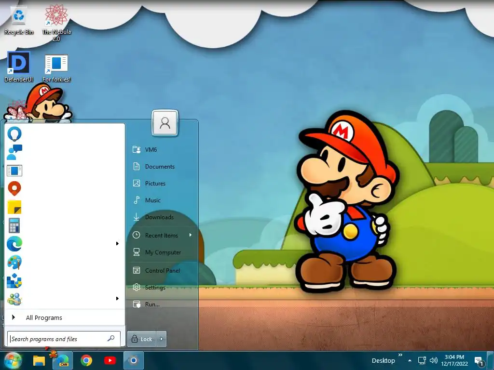Open Google Chrome from the taskbar
Image resolution: width=494 pixels, height=370 pixels.
pos(86,360)
